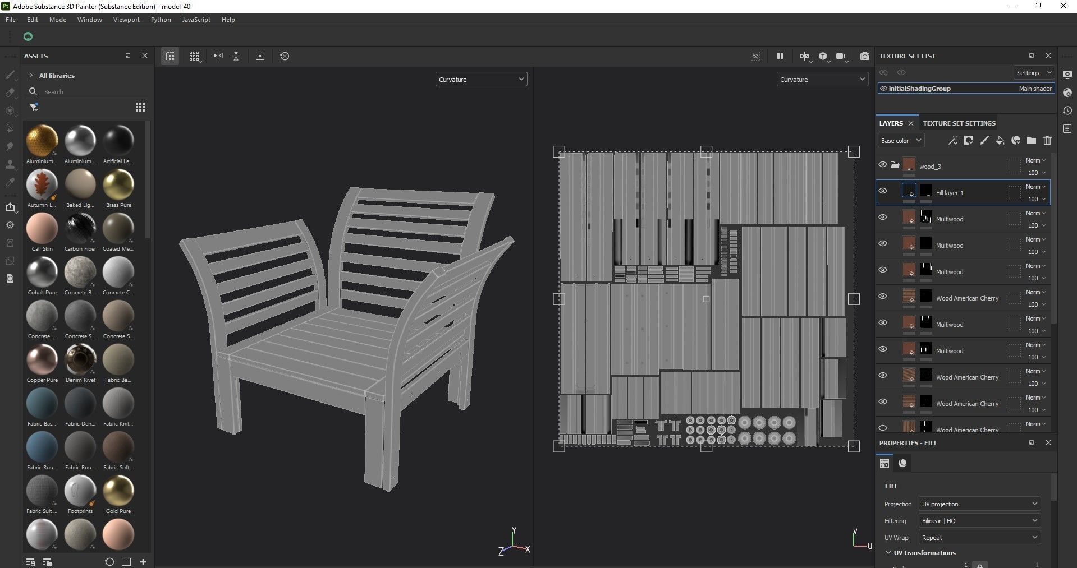This screenshot has height=568, width=1077.
Task: Select the Autumn Leaf material thumbnail
Action: coord(42,185)
